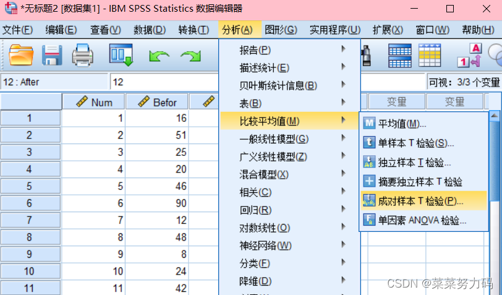
Task: Expand the 混合模型(X) submenu
Action: (290, 174)
